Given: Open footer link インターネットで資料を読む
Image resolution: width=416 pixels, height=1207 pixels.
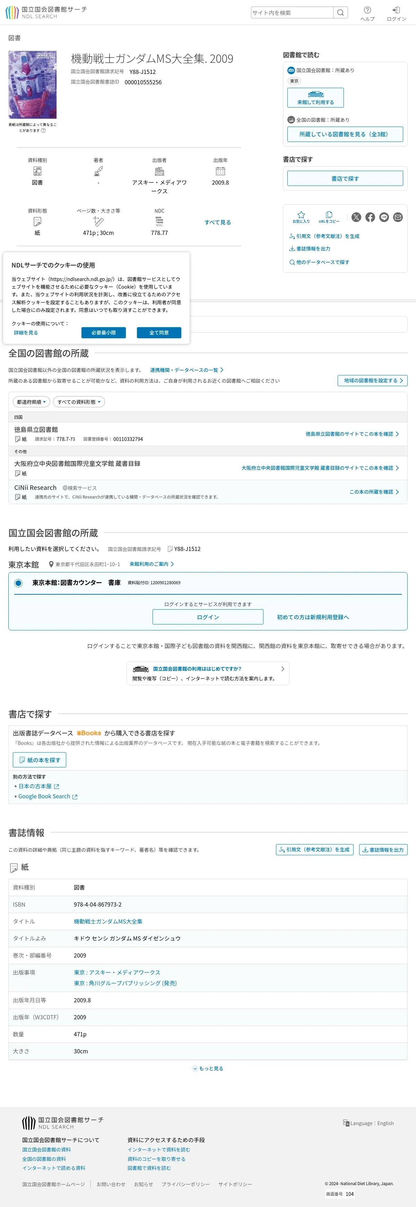Looking at the screenshot, I should pyautogui.click(x=159, y=1149).
